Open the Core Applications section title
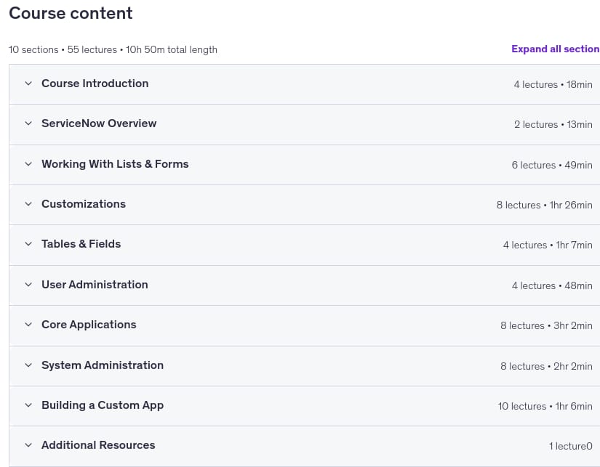Image resolution: width=600 pixels, height=467 pixels. 89,325
